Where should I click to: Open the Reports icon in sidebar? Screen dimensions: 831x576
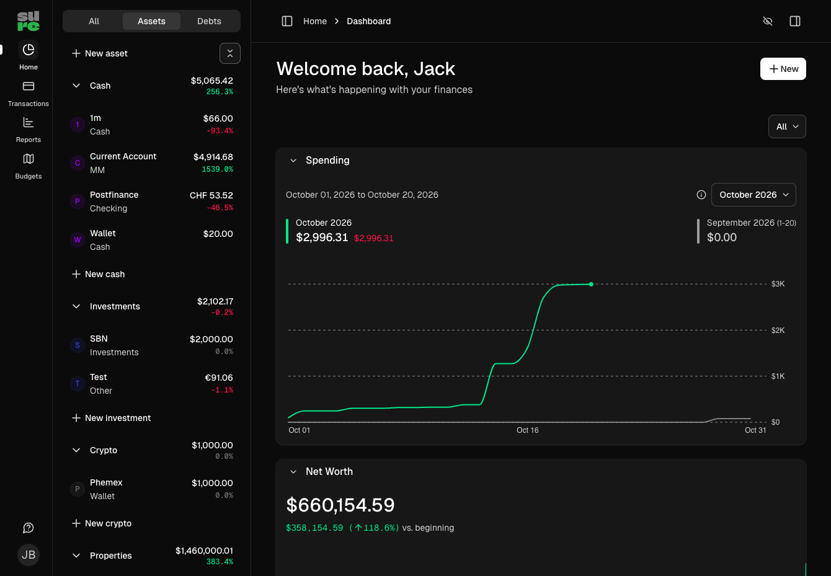click(x=29, y=122)
